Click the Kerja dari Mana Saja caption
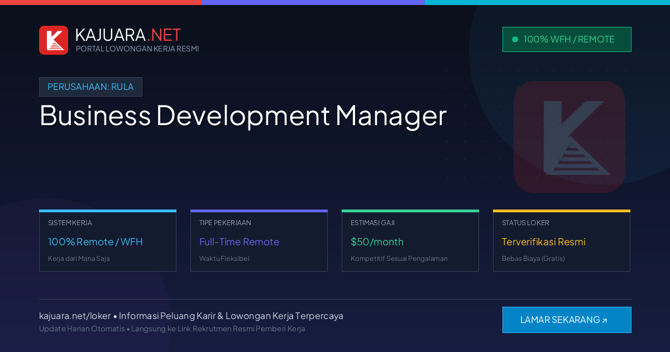Image resolution: width=670 pixels, height=352 pixels. (x=79, y=259)
